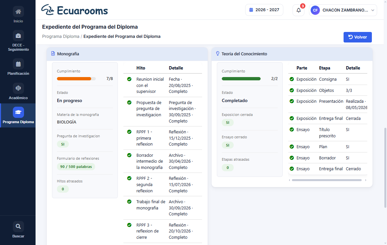The width and height of the screenshot is (387, 245).
Task: Open Académico sidebar icon
Action: click(x=18, y=88)
